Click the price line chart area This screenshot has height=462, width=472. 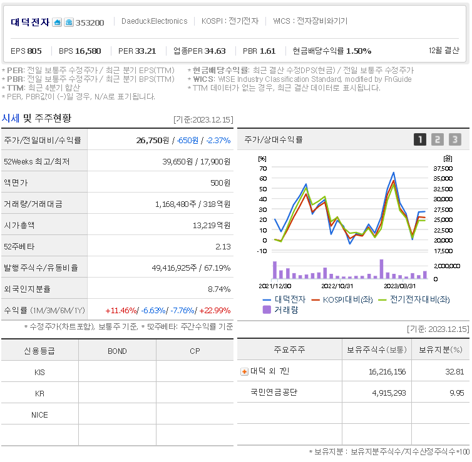coord(349,209)
